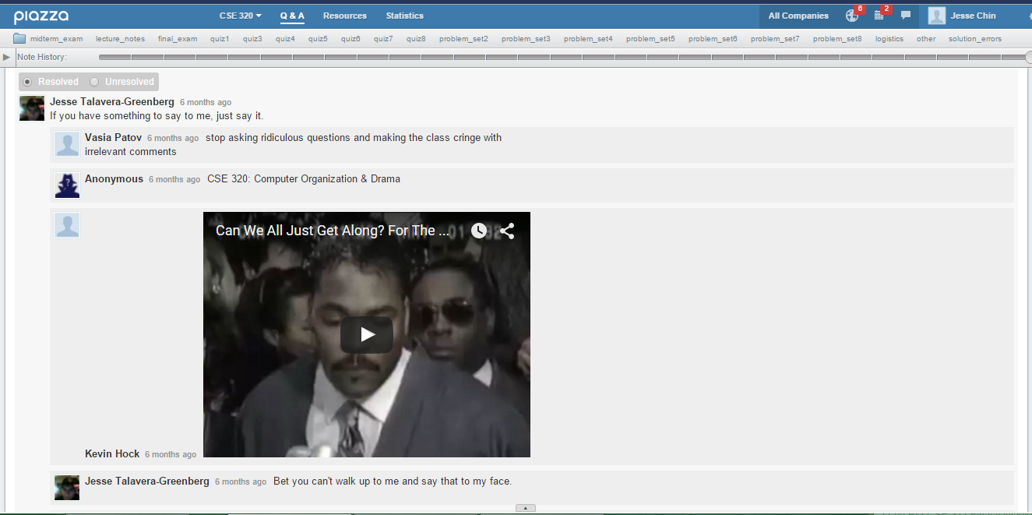
Task: Play the embedded YouTube video
Action: tap(367, 335)
